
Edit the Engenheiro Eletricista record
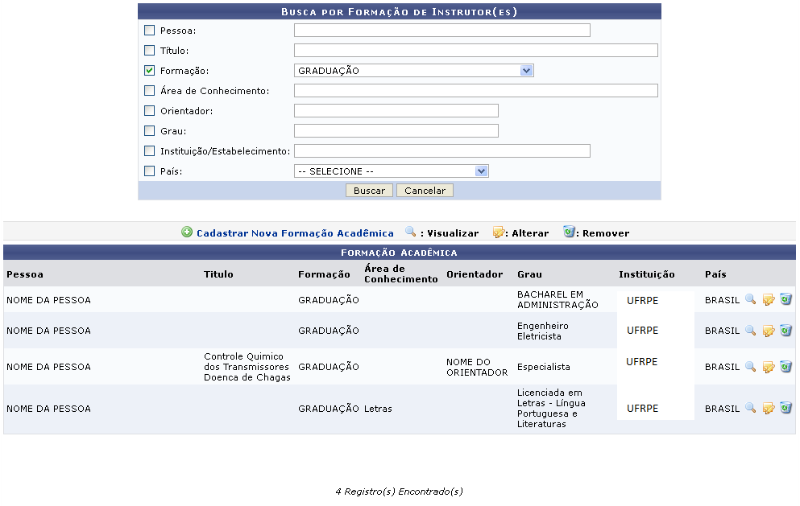[x=768, y=331]
